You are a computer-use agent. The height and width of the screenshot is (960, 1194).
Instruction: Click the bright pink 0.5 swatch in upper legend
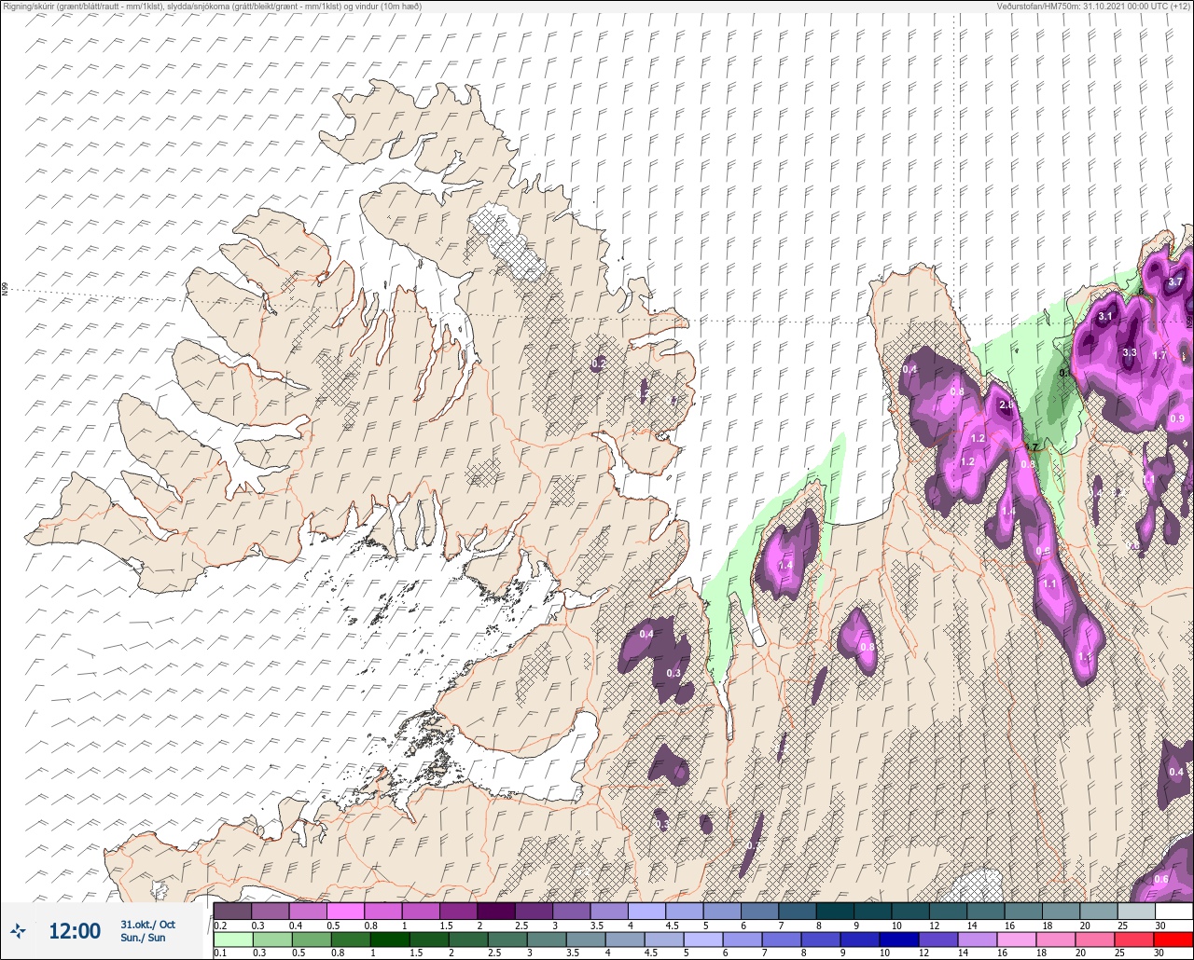point(345,911)
